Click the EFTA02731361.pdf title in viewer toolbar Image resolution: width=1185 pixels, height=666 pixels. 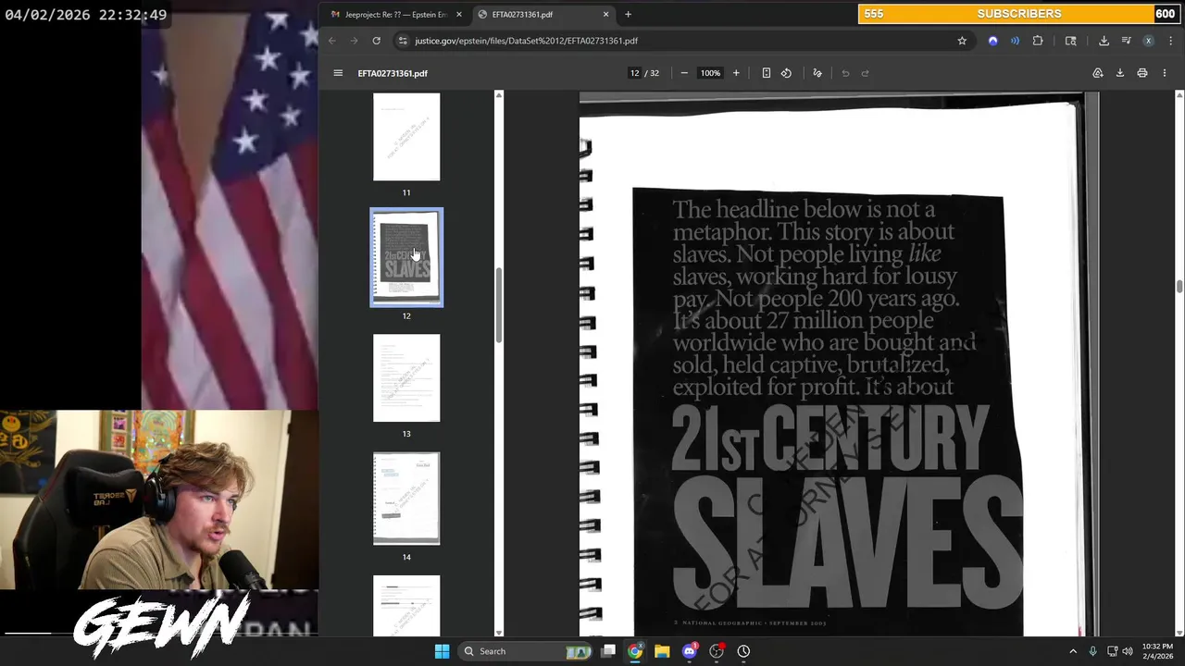(x=393, y=73)
